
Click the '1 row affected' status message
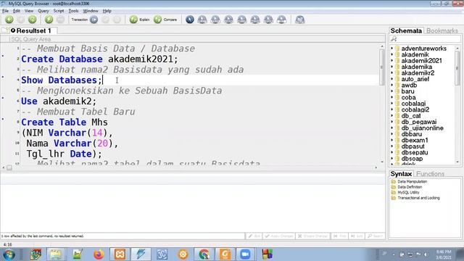pyautogui.click(x=42, y=236)
